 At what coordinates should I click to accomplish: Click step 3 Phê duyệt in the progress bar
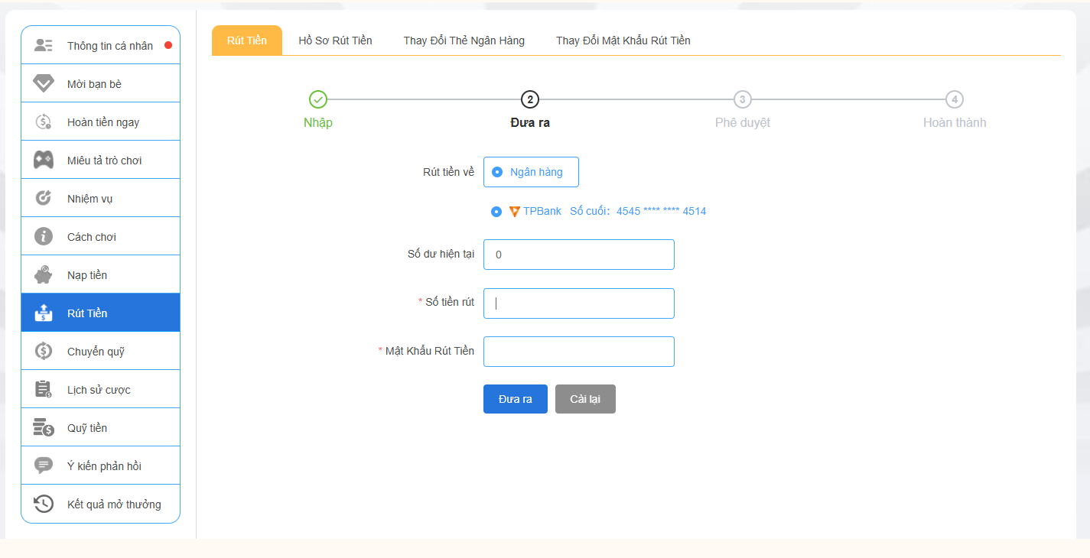pyautogui.click(x=743, y=99)
